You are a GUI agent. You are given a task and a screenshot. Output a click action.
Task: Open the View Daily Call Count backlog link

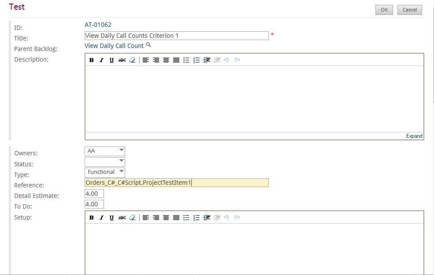(114, 46)
